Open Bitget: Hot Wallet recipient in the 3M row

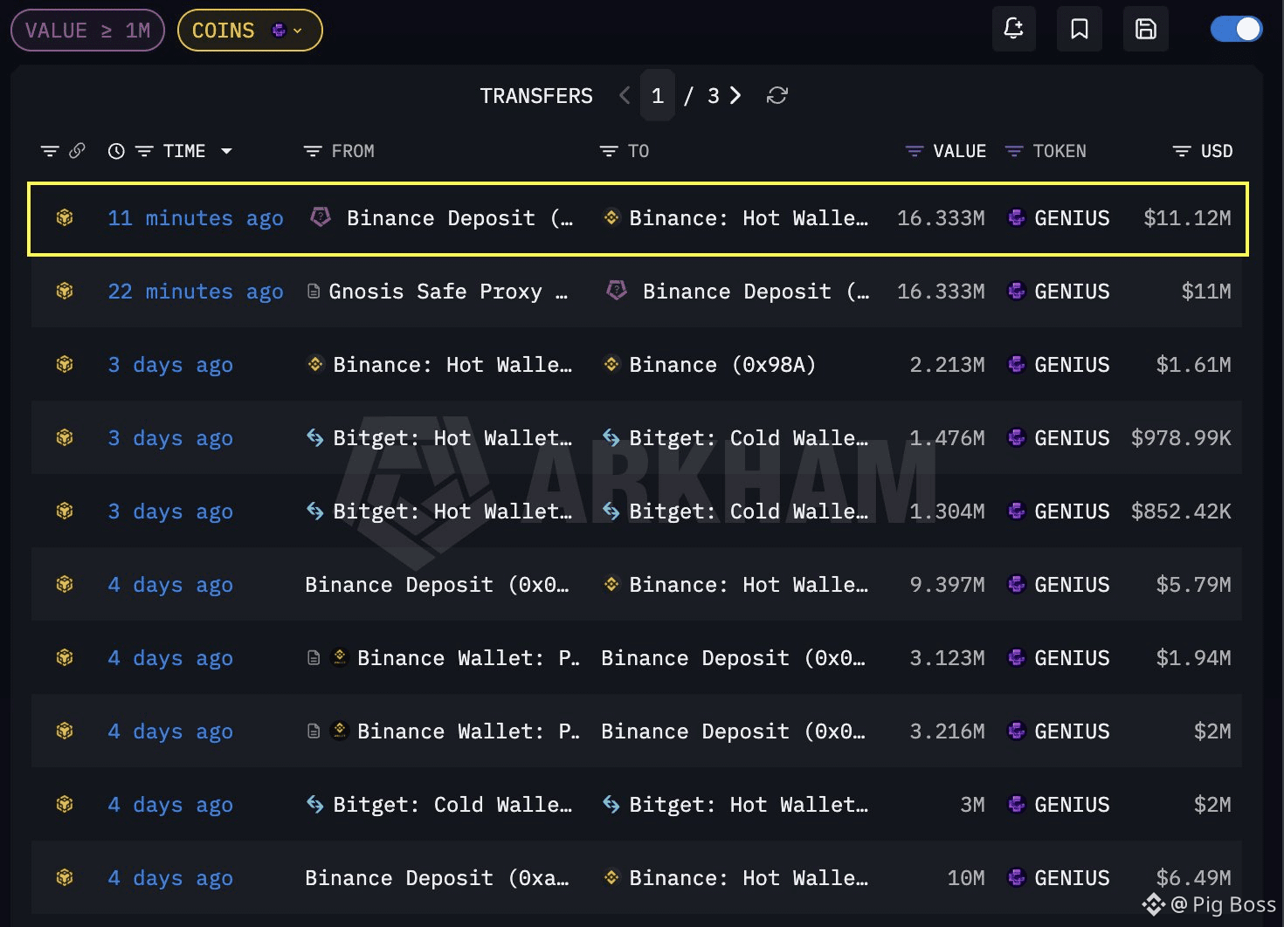[x=749, y=805]
